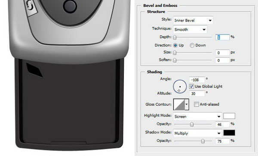This screenshot has width=258, height=156.
Task: Select the Down direction radio button
Action: click(x=192, y=45)
